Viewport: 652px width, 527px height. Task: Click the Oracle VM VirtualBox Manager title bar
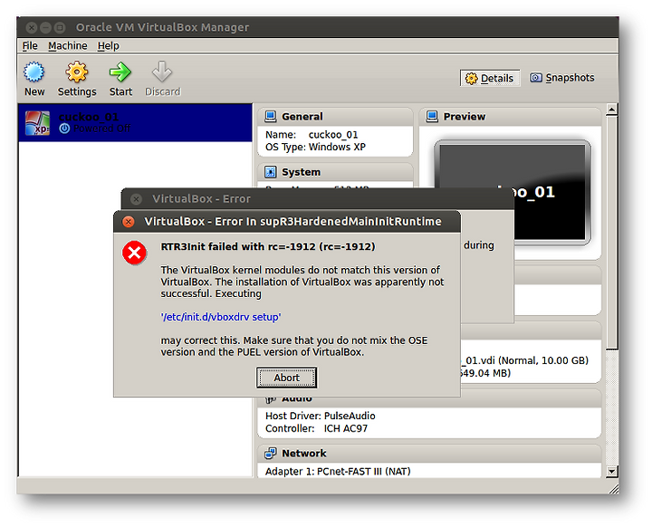tap(318, 27)
